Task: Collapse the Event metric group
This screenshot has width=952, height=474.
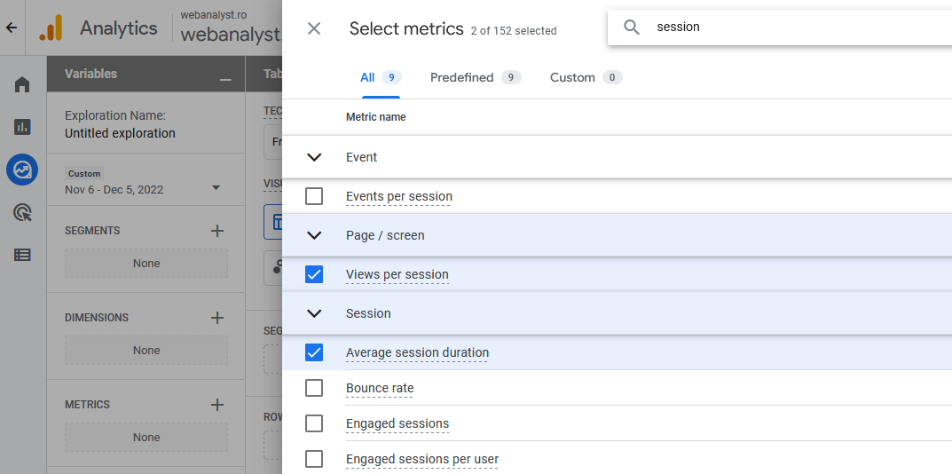Action: tap(314, 157)
